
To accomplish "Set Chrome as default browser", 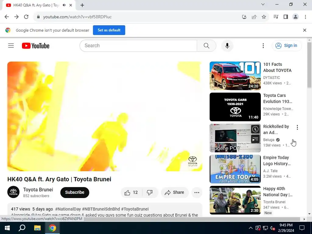I will coord(109,30).
